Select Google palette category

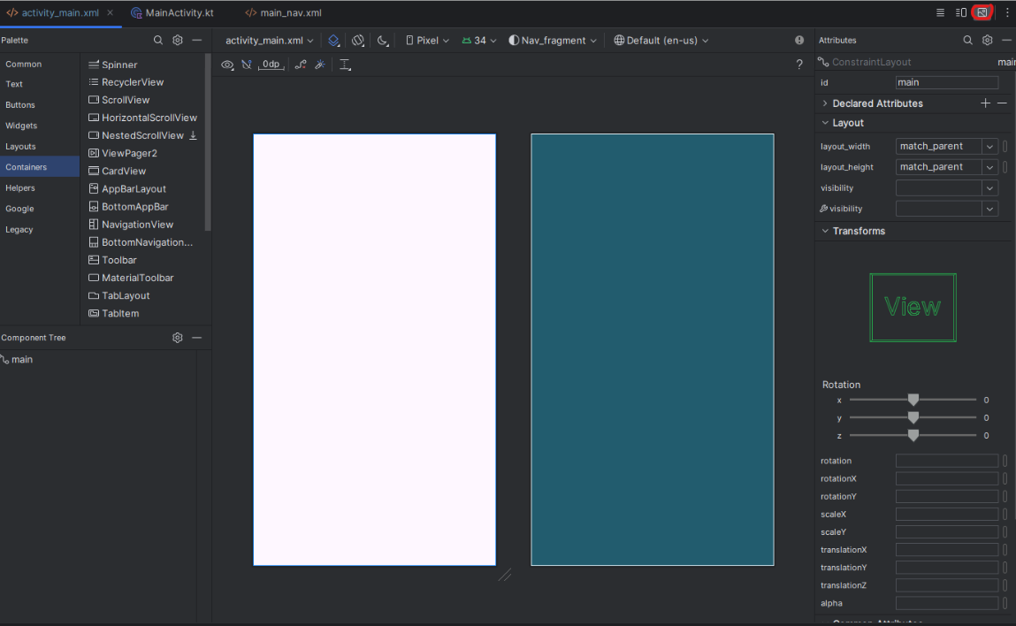[19, 209]
